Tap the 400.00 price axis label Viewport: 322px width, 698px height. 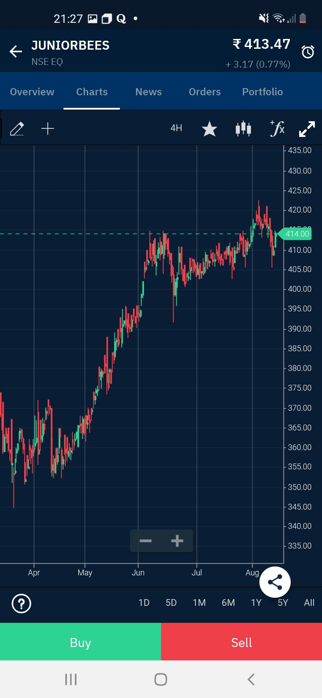click(300, 289)
